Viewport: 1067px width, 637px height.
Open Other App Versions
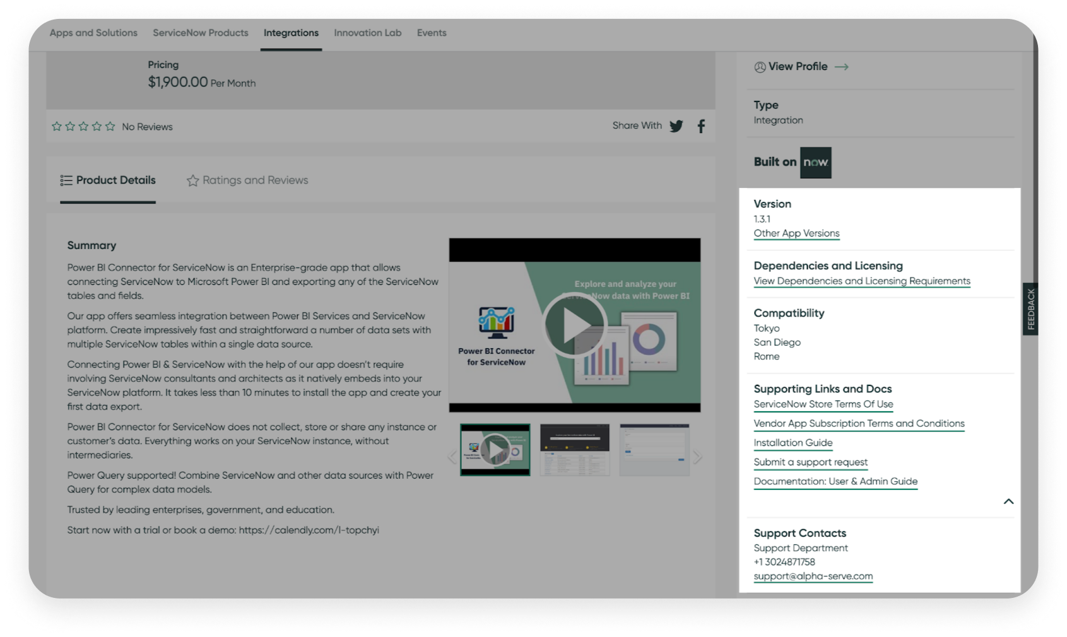coord(796,233)
